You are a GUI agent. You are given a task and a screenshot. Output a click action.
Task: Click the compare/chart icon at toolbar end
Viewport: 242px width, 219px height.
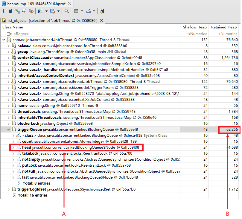(x=102, y=11)
